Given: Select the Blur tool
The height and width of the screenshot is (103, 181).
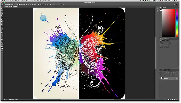Looking at the screenshot, I should [x=2, y=30].
